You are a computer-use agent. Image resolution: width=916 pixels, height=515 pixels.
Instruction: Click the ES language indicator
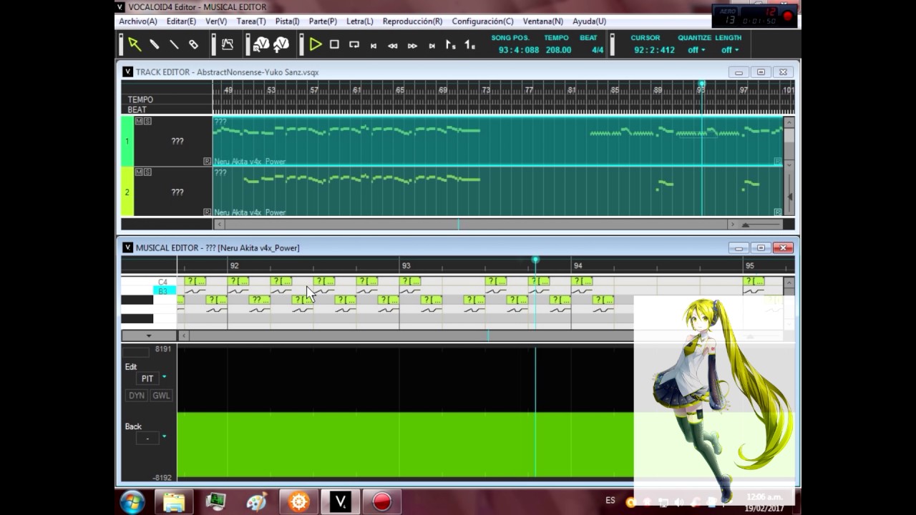click(610, 501)
